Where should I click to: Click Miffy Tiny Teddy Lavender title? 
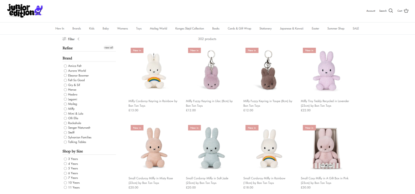(325, 103)
